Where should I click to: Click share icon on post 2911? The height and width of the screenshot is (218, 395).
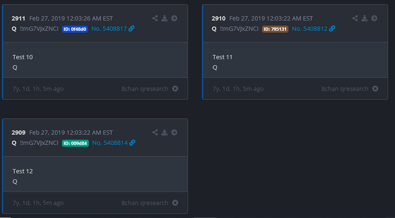[155, 18]
